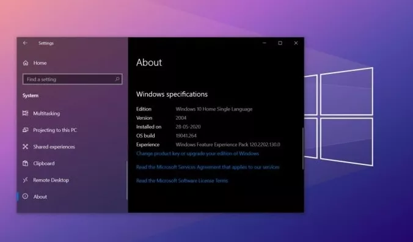Image resolution: width=413 pixels, height=242 pixels.
Task: Click the Remote Desktop icon
Action: pos(25,180)
